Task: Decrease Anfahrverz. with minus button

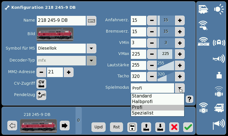Action: pyautogui.click(x=152, y=20)
